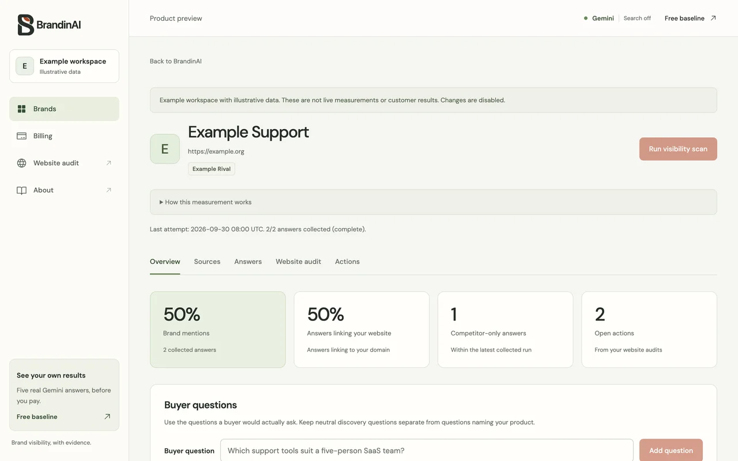Image resolution: width=738 pixels, height=461 pixels.
Task: Click the Gemini label in top bar
Action: tap(603, 18)
